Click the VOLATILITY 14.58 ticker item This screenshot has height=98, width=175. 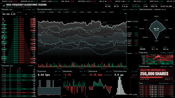10,1
